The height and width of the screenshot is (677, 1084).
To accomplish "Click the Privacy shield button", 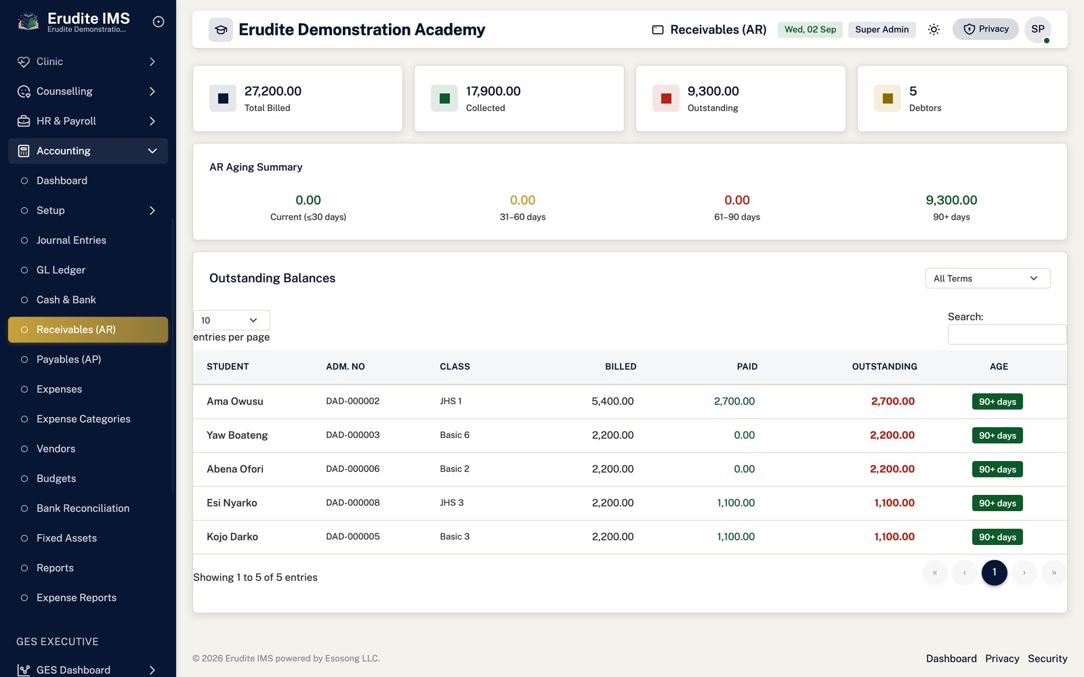I will pyautogui.click(x=986, y=29).
